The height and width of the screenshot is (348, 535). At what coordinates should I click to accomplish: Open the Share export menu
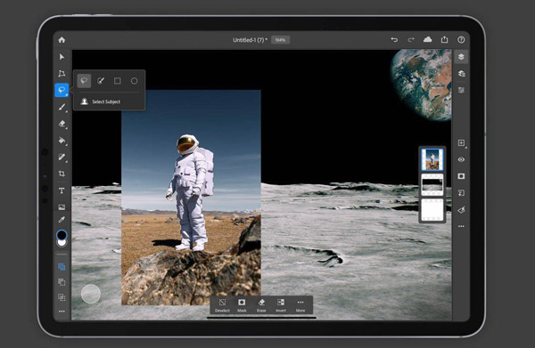(444, 39)
